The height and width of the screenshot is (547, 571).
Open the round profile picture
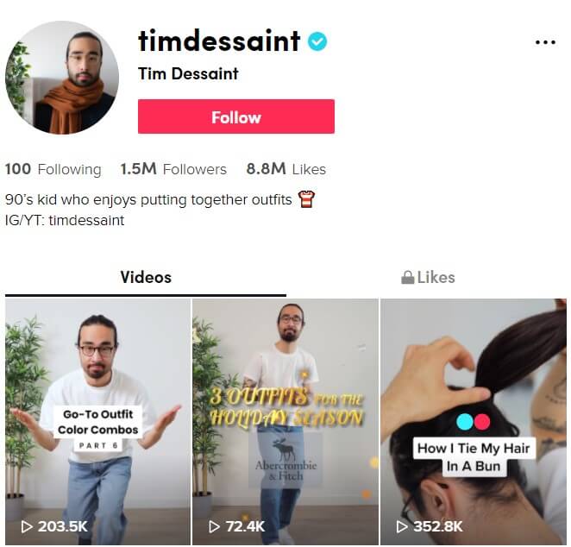pyautogui.click(x=62, y=78)
